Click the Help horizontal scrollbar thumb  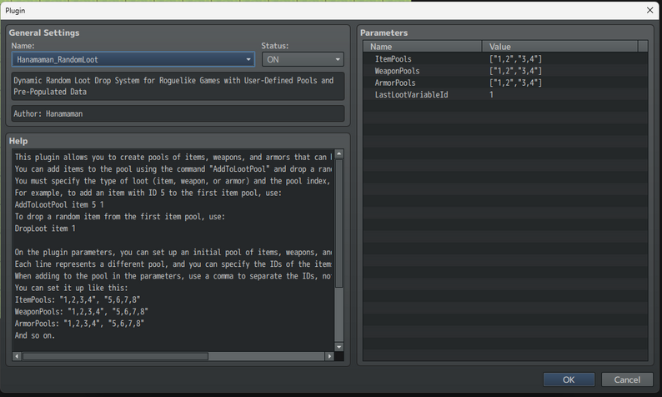click(115, 356)
